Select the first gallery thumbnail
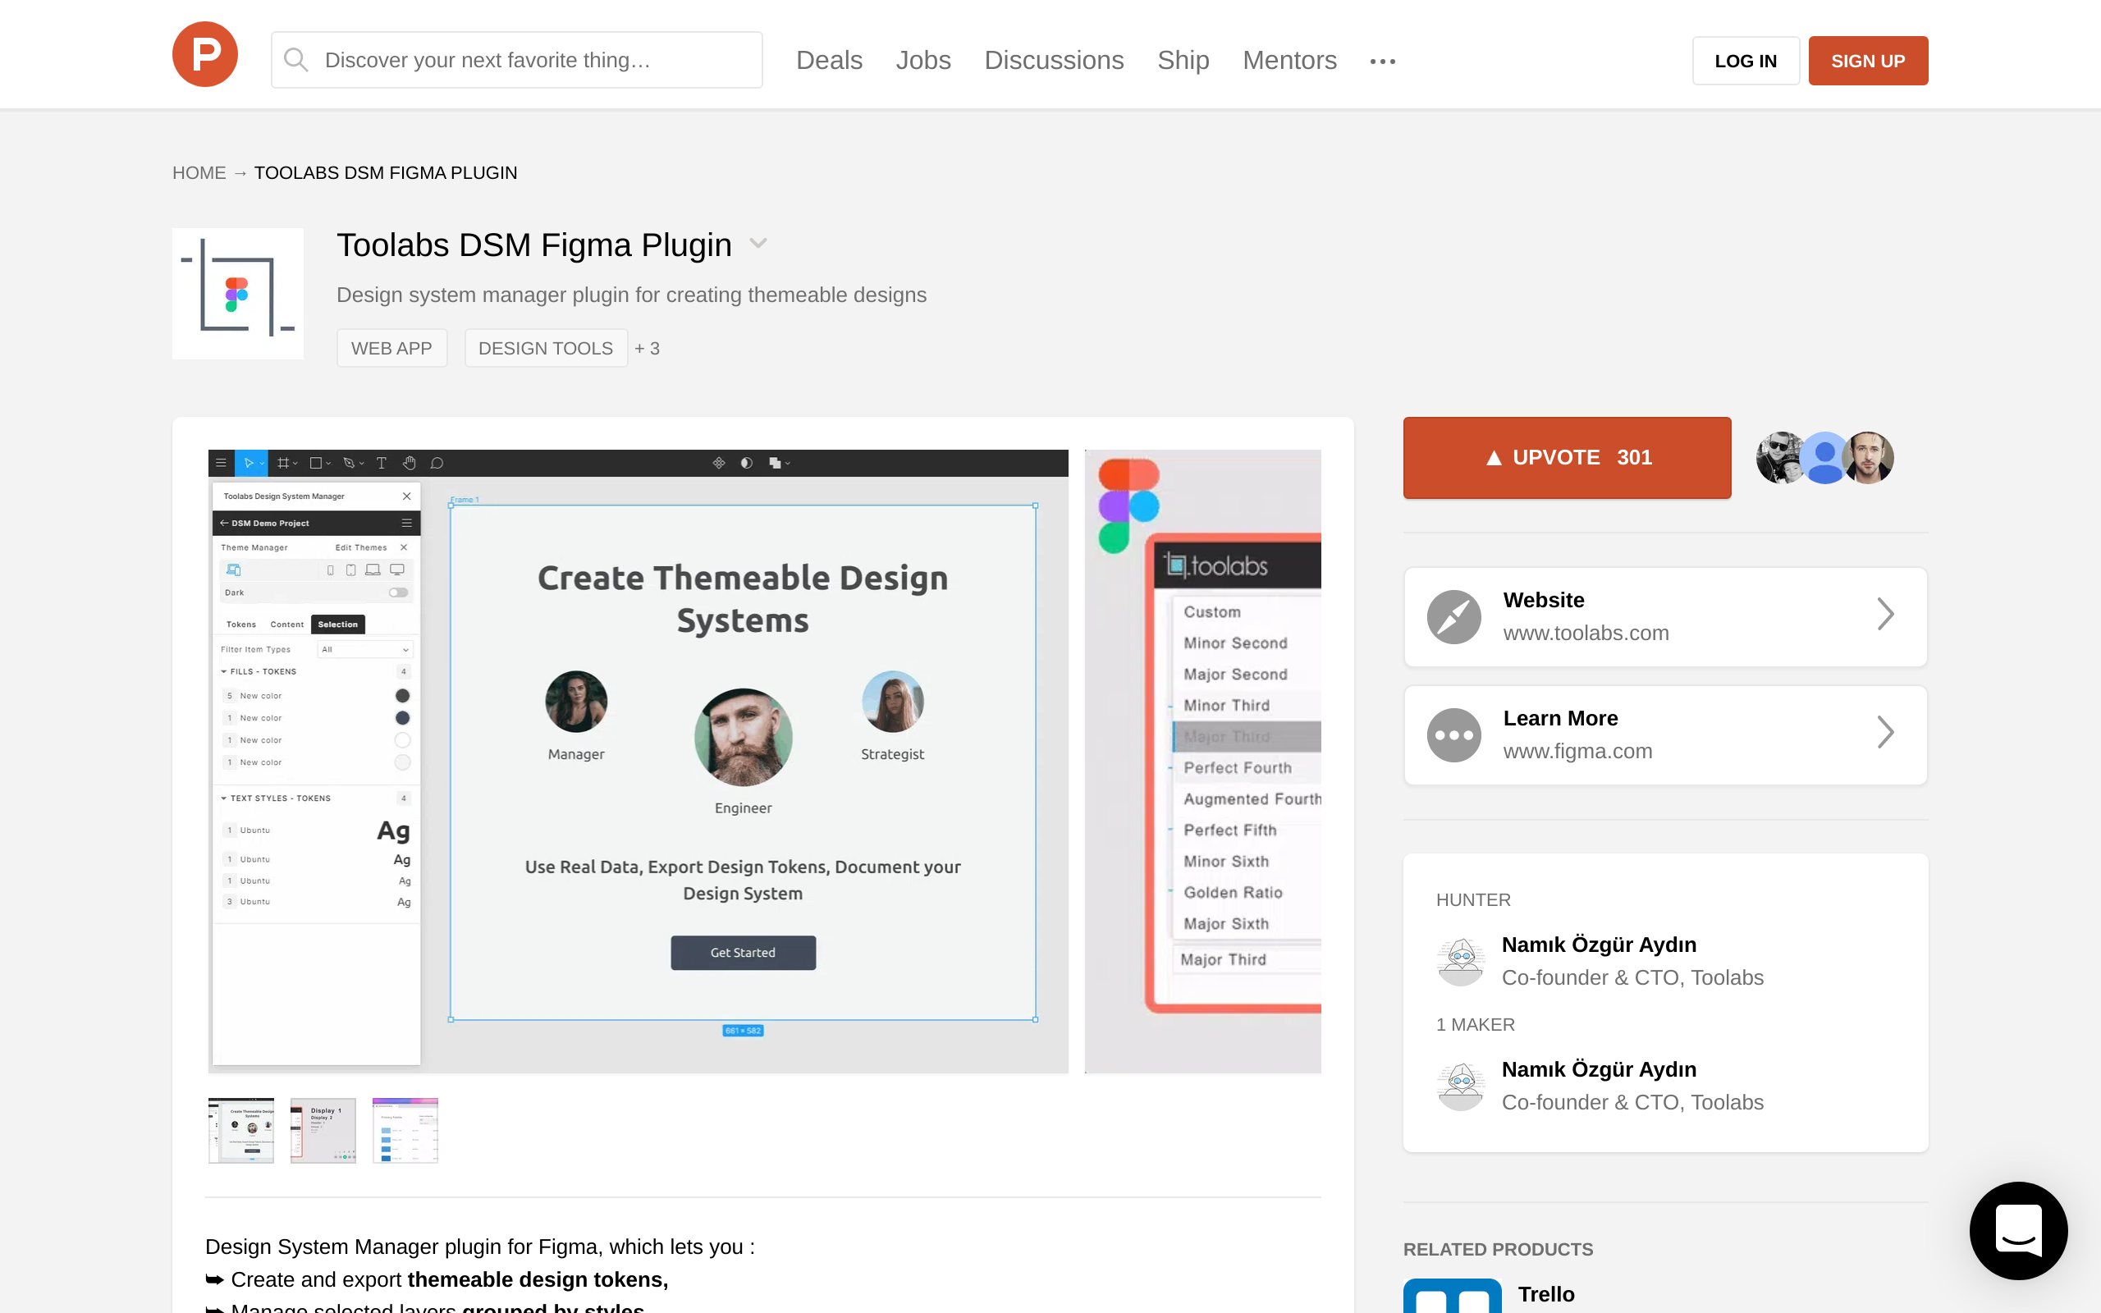Image resolution: width=2101 pixels, height=1313 pixels. click(240, 1130)
